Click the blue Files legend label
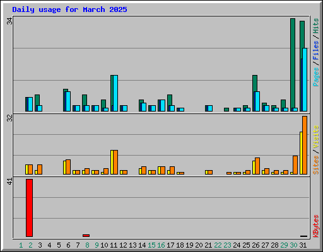323x252 pixels. point(315,50)
